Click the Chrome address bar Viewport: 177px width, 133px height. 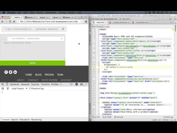point(50,22)
